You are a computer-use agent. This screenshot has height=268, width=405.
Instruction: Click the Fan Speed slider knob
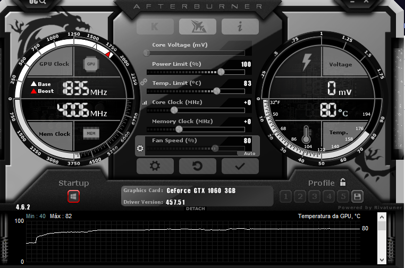(x=215, y=148)
